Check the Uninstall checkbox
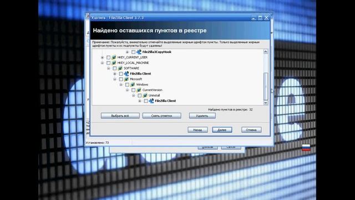The image size is (355, 200). [140, 96]
